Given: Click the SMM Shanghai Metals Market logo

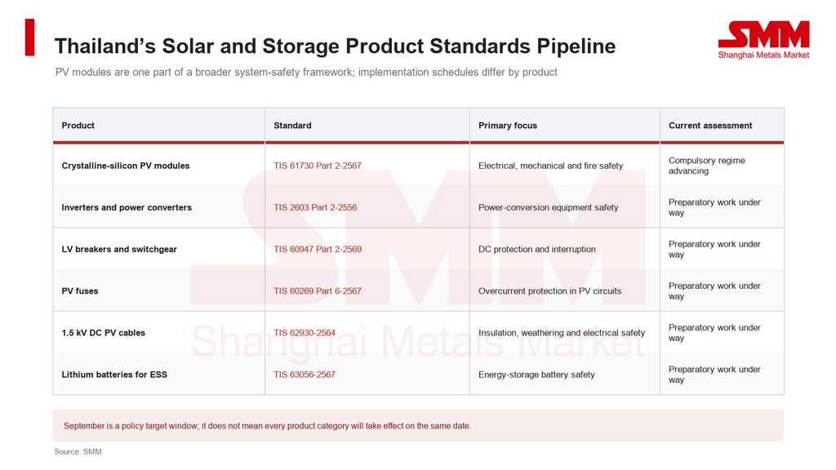Looking at the screenshot, I should (x=763, y=40).
